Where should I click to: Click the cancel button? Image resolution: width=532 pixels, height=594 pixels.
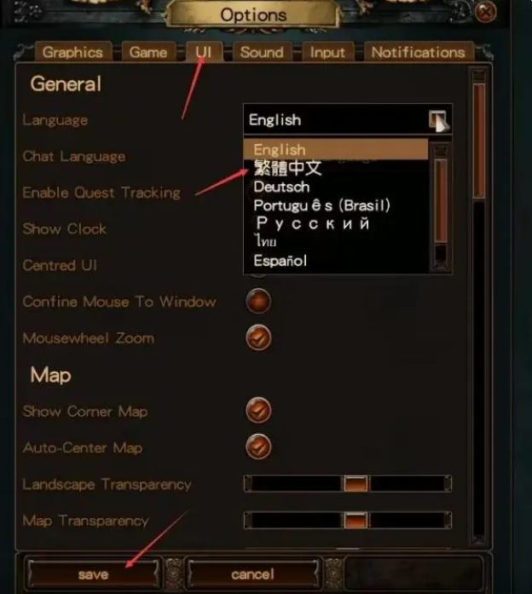click(x=252, y=574)
